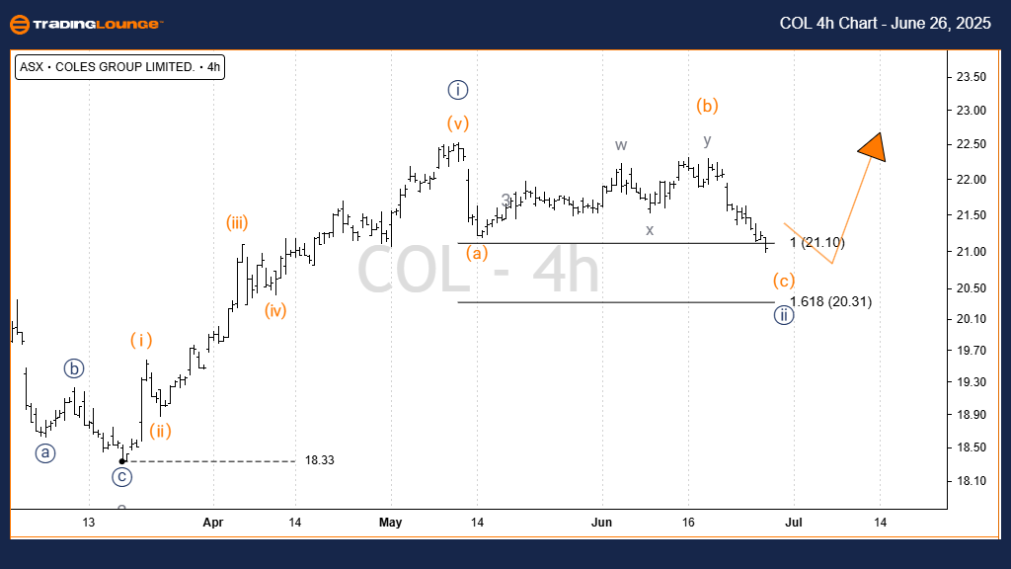Click the 1 (21.10) Fibonacci level label
Viewport: 1011px width, 569px height.
click(817, 242)
